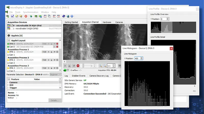Start acquisition on DMA 1 play icon
Screen dimensions: 204x114
click(x=49, y=52)
